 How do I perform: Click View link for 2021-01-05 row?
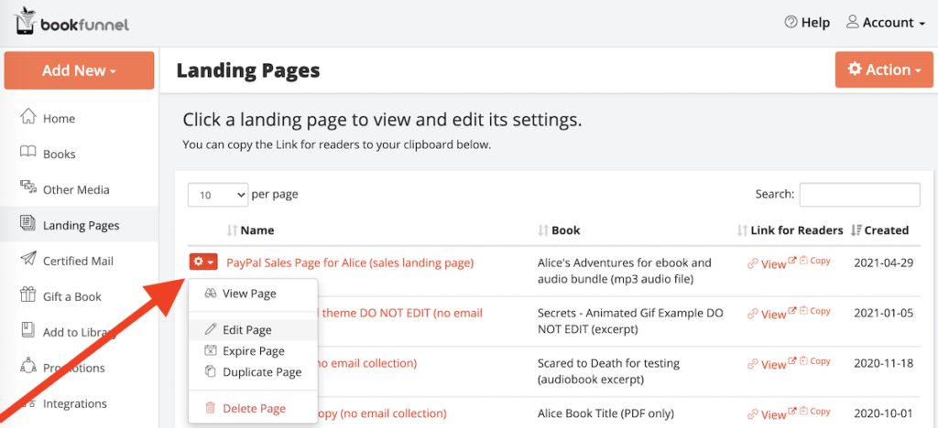click(771, 314)
